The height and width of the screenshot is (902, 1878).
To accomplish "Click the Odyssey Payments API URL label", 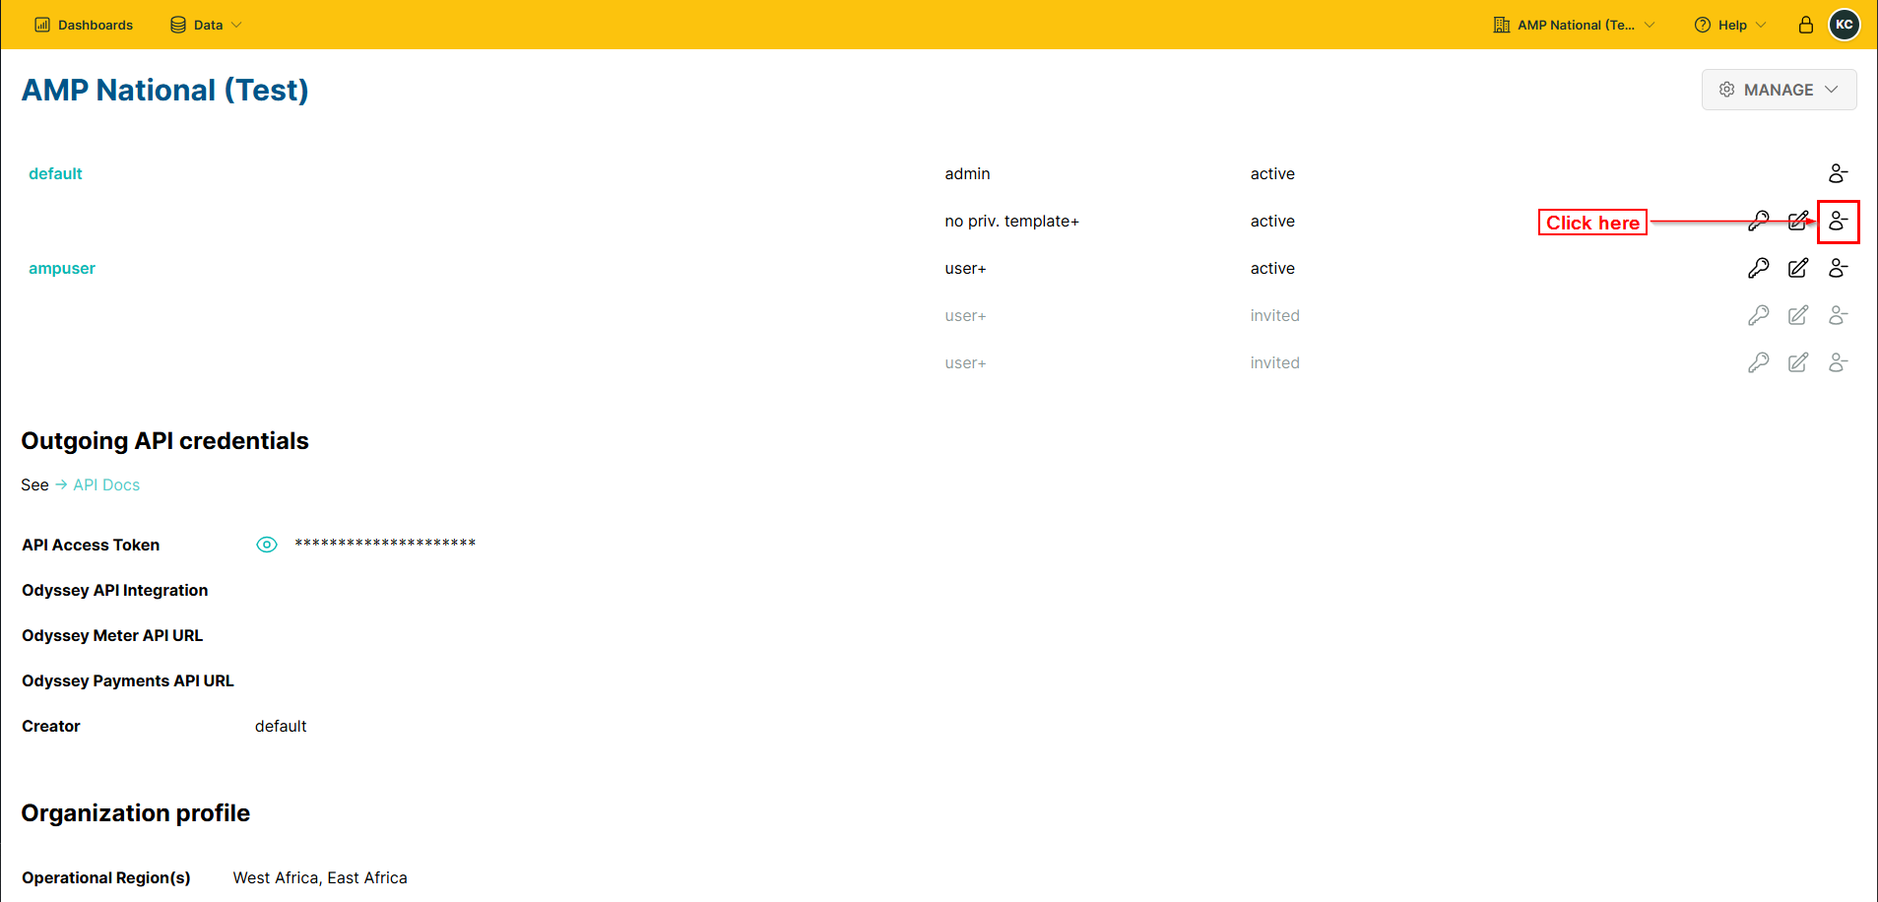I will tap(128, 680).
